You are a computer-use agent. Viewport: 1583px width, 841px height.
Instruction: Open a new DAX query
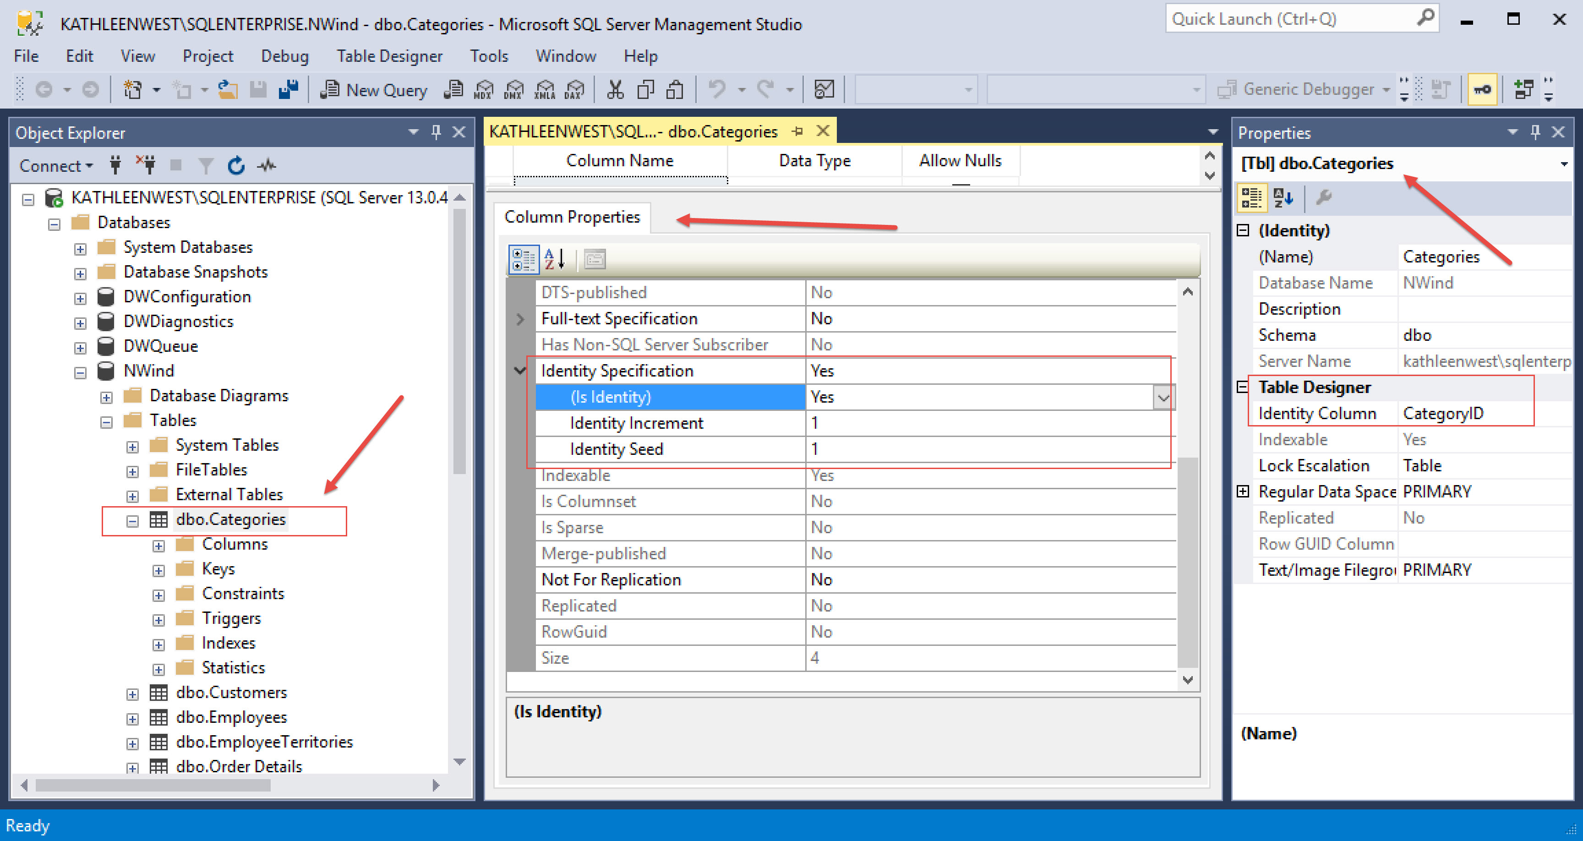574,90
